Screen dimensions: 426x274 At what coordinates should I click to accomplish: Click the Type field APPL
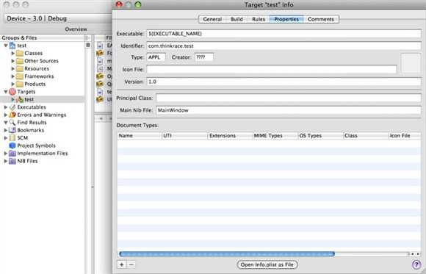pos(156,57)
